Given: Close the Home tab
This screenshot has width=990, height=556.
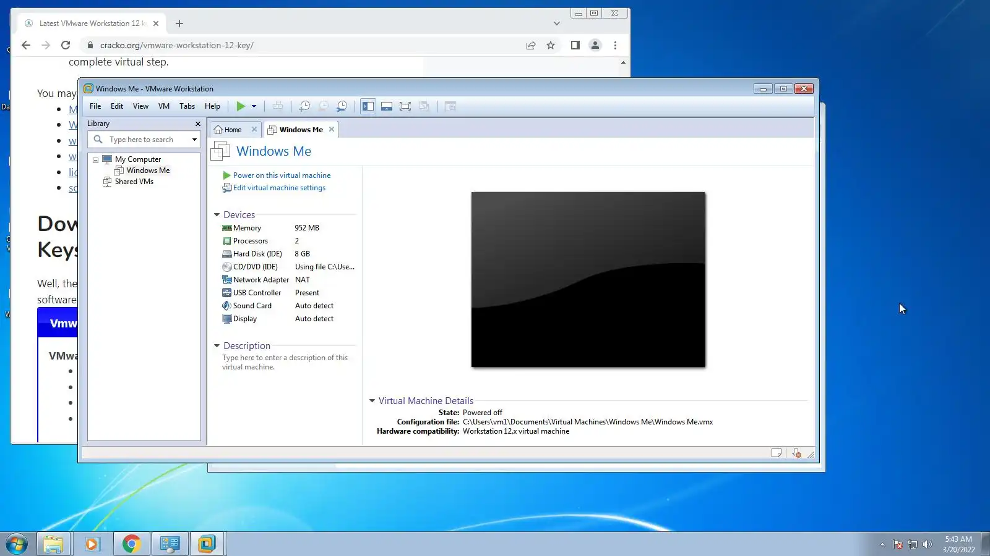Looking at the screenshot, I should pos(254,129).
